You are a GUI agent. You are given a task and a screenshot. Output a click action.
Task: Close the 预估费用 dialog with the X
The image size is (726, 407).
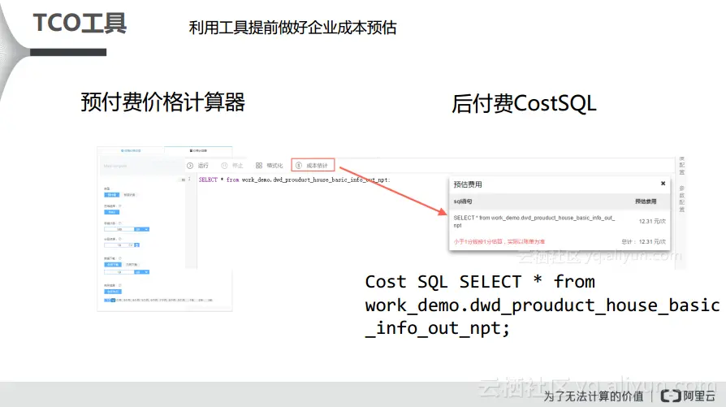663,184
